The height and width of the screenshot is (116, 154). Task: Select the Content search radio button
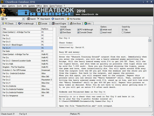[x=123, y=32]
